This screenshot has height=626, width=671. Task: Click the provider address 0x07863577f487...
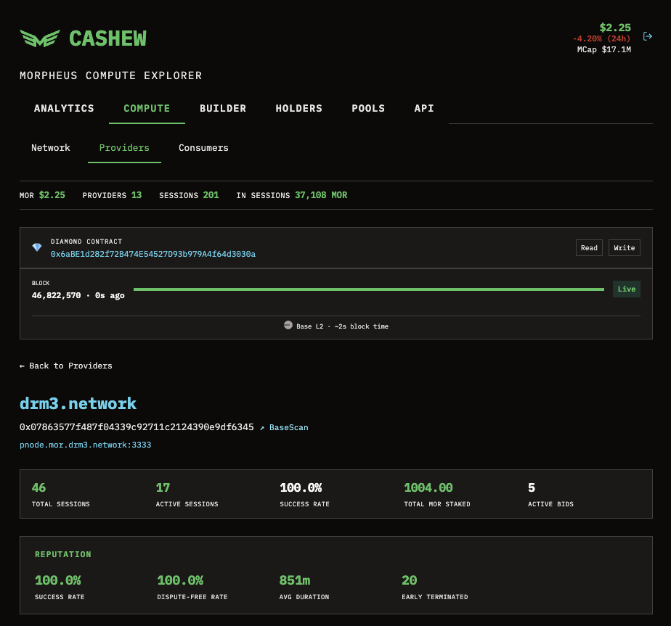[137, 427]
